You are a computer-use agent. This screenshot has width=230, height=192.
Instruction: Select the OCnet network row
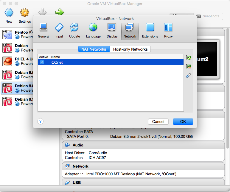pyautogui.click(x=111, y=62)
